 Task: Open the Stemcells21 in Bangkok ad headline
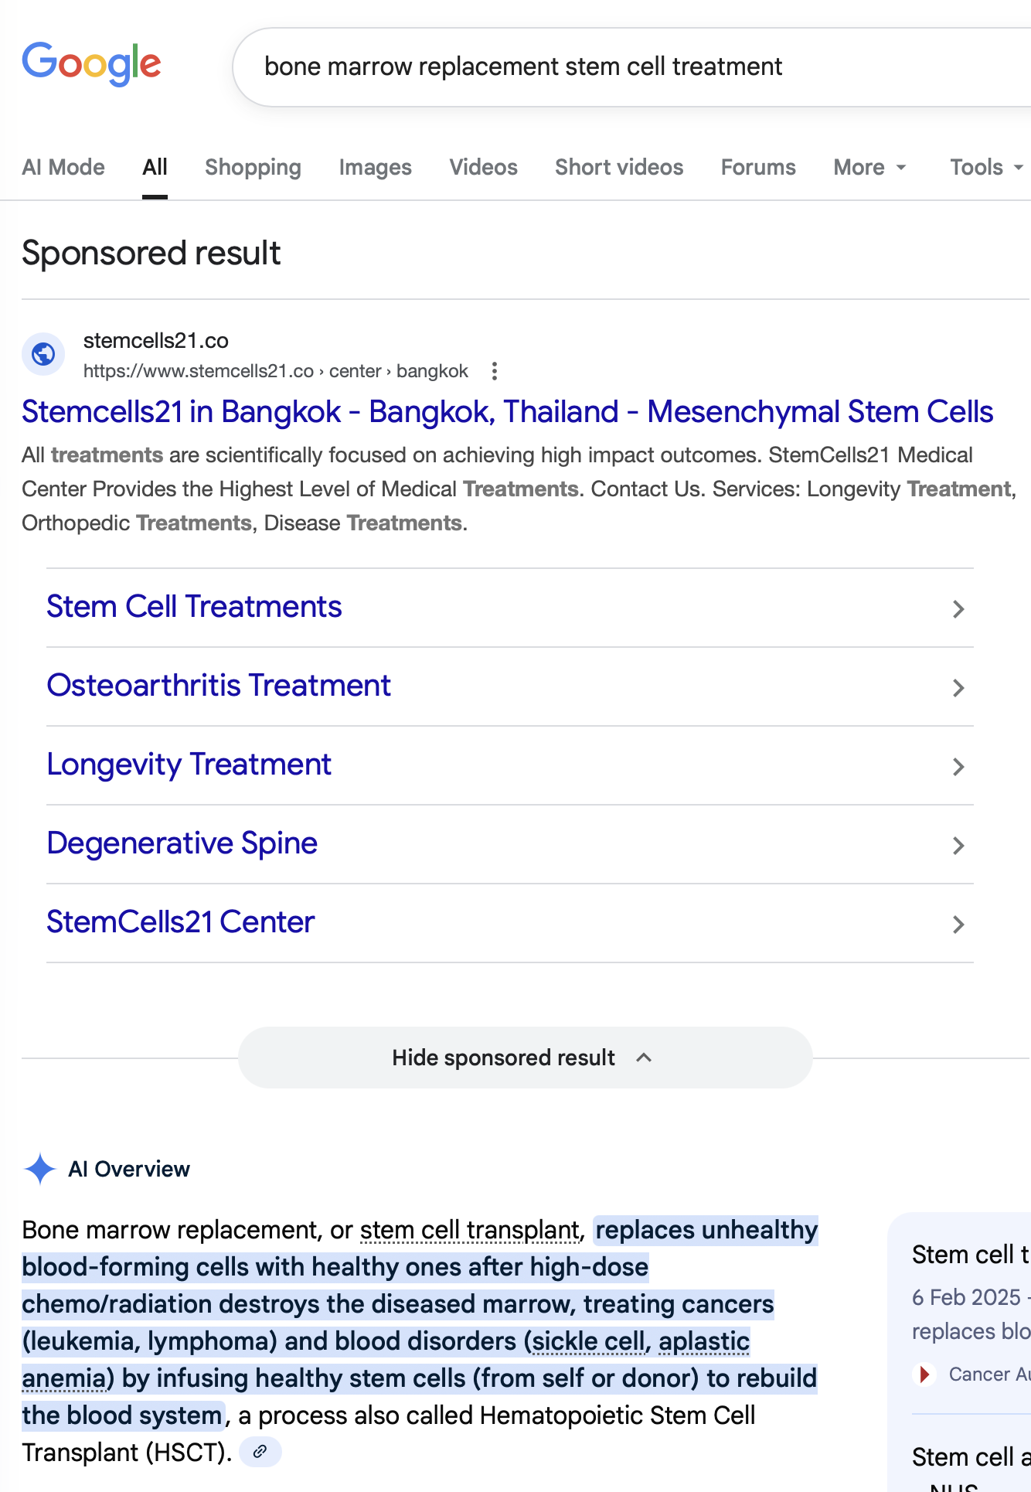coord(507,412)
